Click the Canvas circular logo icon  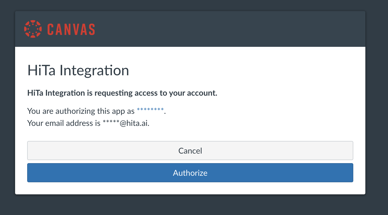click(x=33, y=29)
